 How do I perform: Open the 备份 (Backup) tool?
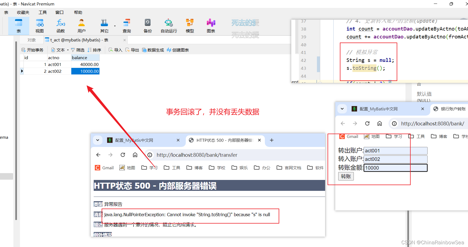click(148, 25)
